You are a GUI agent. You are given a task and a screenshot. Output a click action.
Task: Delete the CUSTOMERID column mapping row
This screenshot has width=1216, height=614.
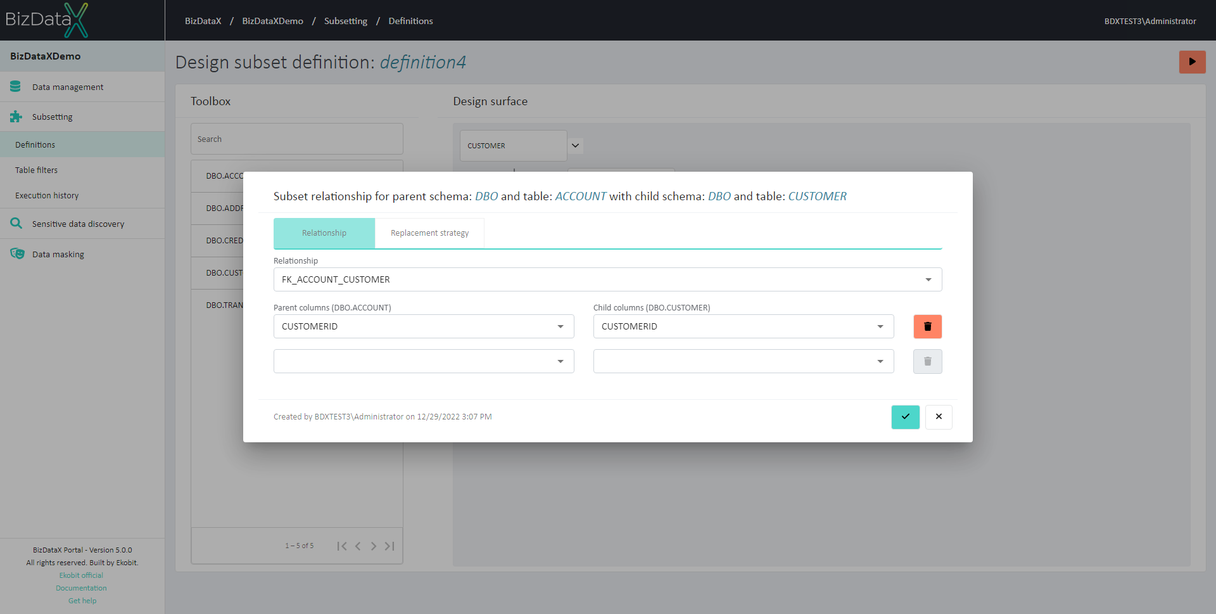pyautogui.click(x=927, y=326)
